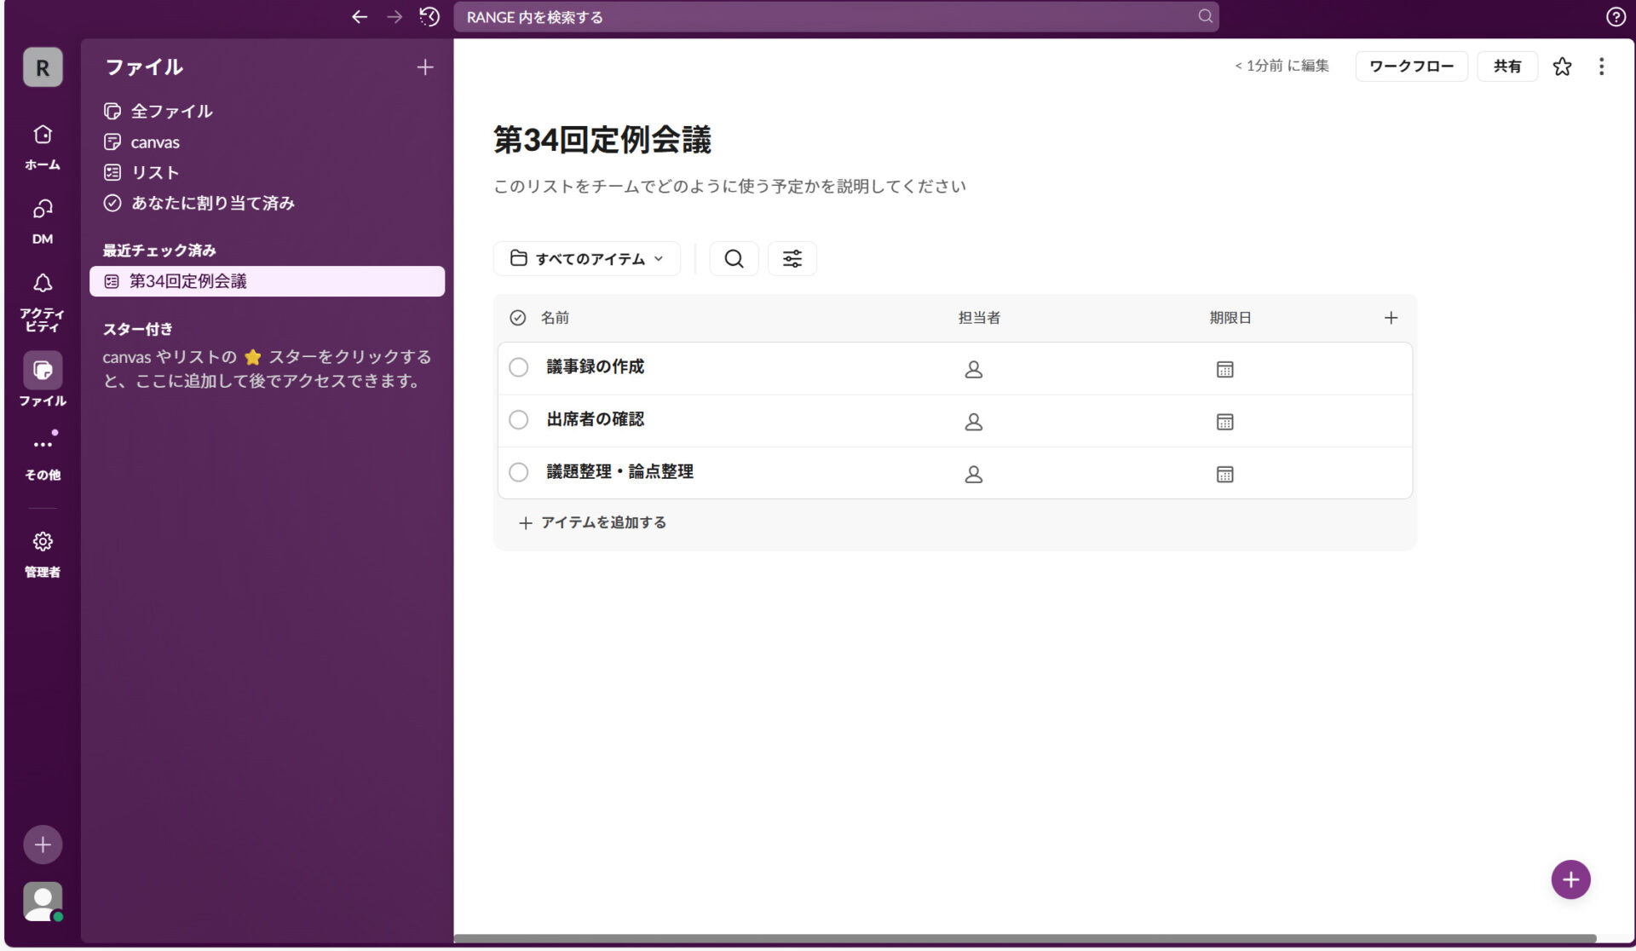Image resolution: width=1636 pixels, height=951 pixels.
Task: Check off the 議事録の作成 item
Action: pyautogui.click(x=518, y=367)
